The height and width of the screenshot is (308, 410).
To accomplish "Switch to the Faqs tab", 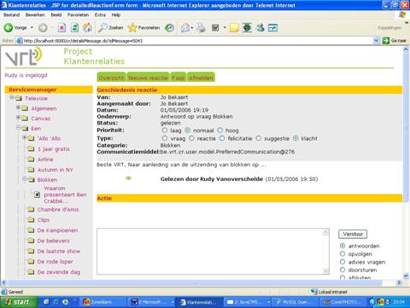I will pos(179,78).
